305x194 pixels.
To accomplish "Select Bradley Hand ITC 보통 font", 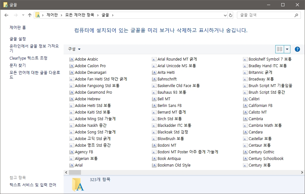I will pyautogui.click(x=265, y=66).
